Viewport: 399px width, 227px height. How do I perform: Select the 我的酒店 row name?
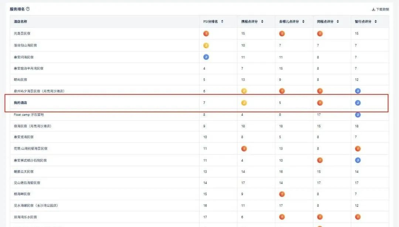pyautogui.click(x=20, y=103)
